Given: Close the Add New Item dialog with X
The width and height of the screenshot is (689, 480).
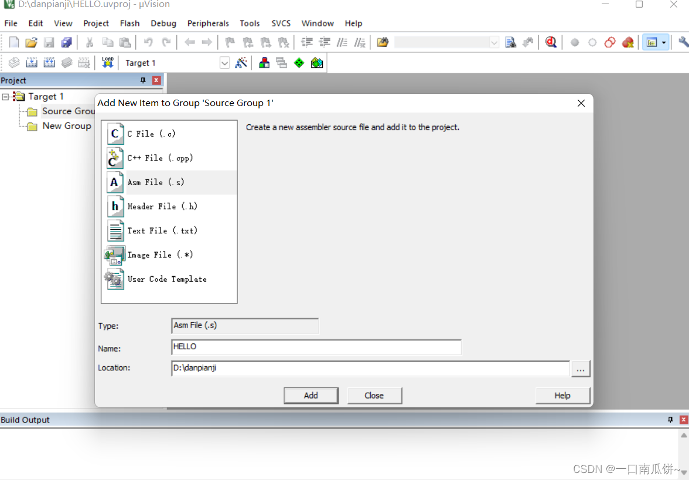Looking at the screenshot, I should [x=581, y=103].
